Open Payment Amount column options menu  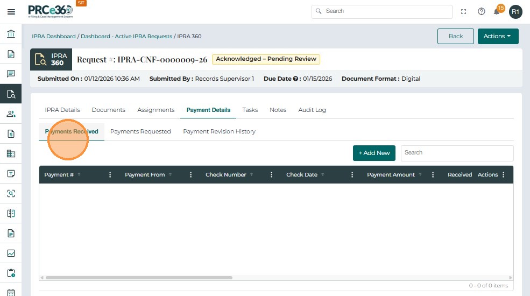click(433, 175)
